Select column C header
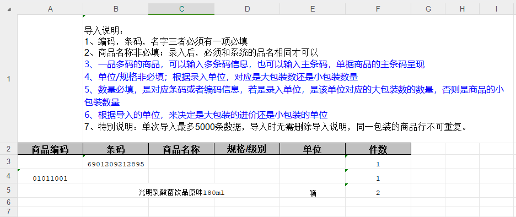Viewport: 516px width, 217px height. point(181,9)
